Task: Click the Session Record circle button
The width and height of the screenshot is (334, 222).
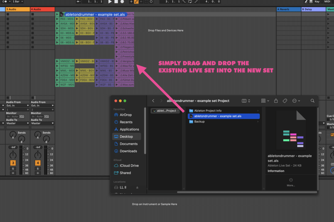Action: (151, 2)
